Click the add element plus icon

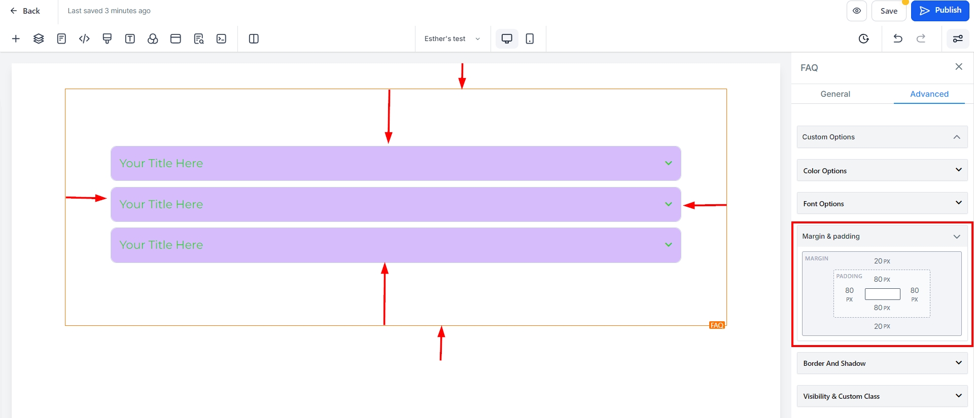(16, 39)
